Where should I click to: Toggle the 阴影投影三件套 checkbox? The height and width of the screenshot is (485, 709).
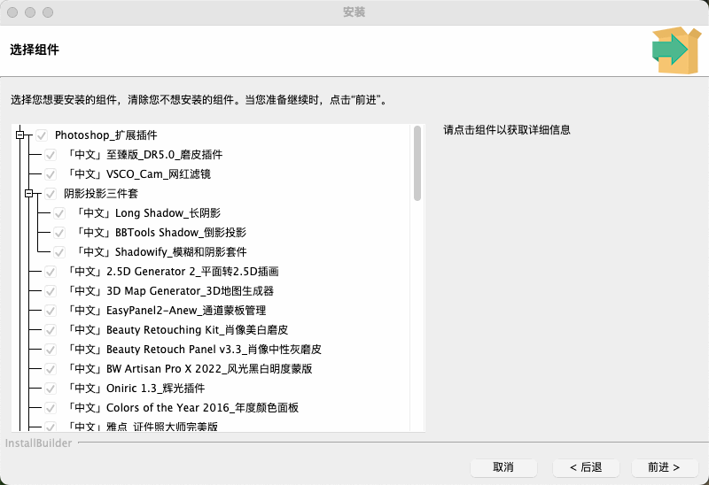tap(51, 194)
